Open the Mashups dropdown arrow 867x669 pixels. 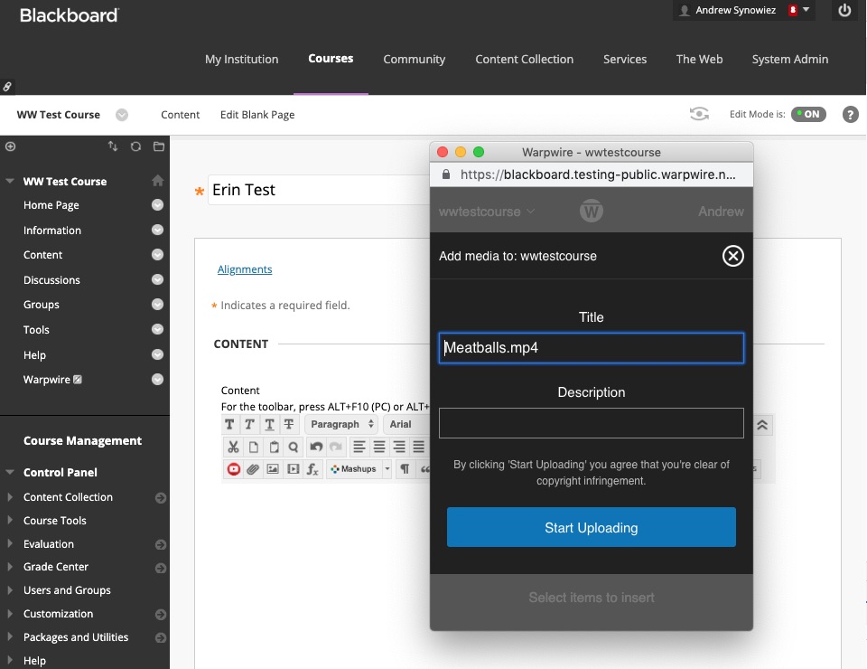(387, 469)
